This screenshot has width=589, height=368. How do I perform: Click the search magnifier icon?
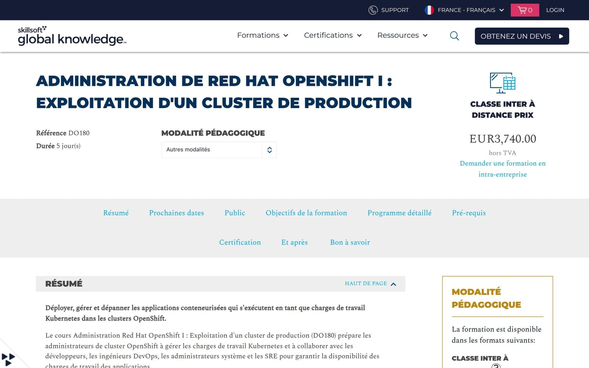(x=454, y=36)
